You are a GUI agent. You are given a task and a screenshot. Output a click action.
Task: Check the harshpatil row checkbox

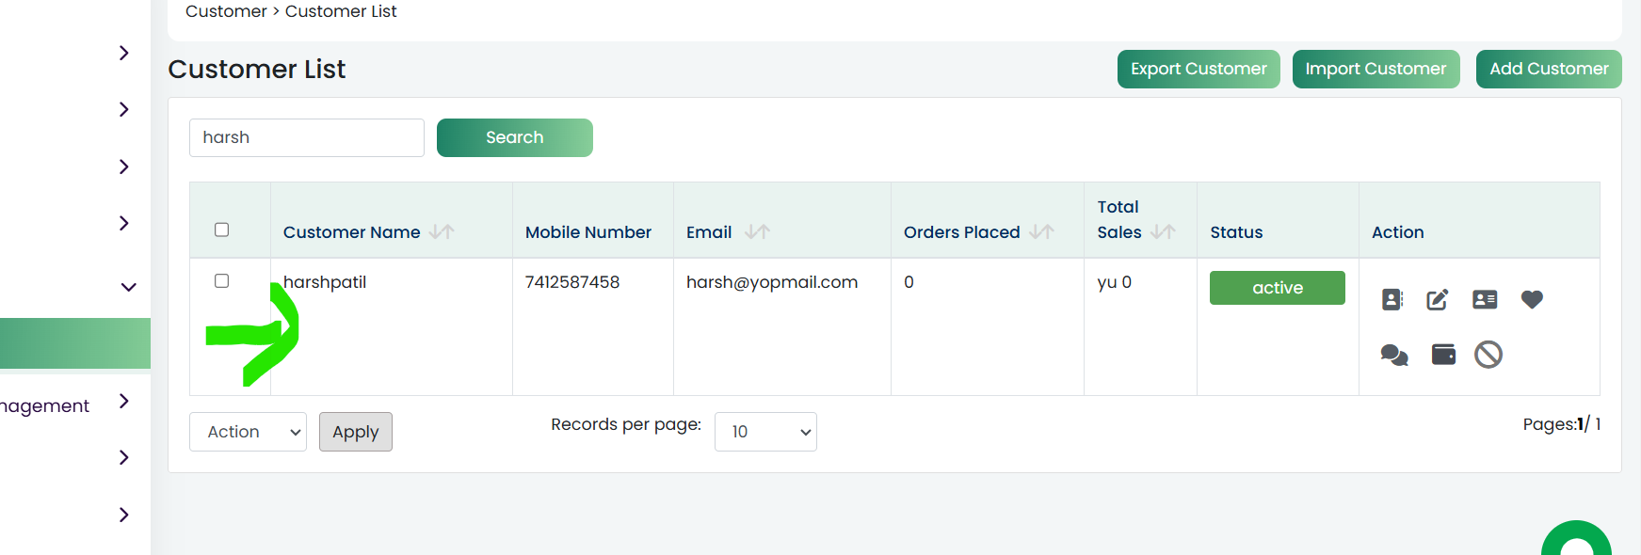(x=222, y=280)
